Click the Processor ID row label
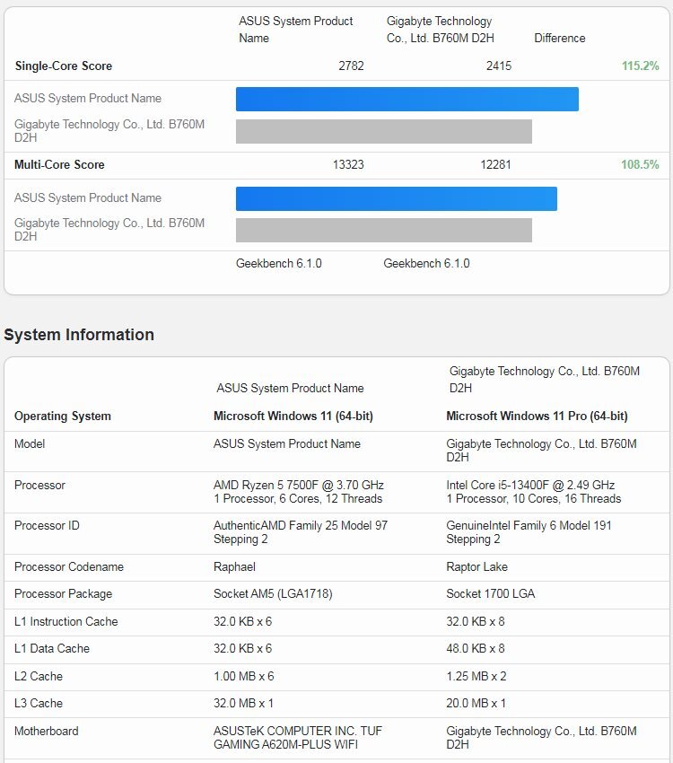The width and height of the screenshot is (673, 763). click(x=47, y=525)
